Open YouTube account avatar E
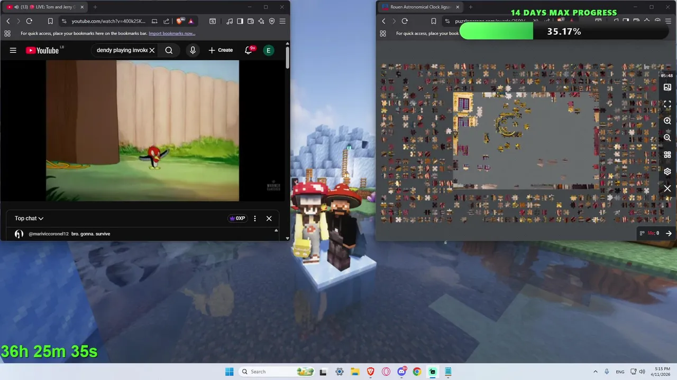 tap(269, 50)
